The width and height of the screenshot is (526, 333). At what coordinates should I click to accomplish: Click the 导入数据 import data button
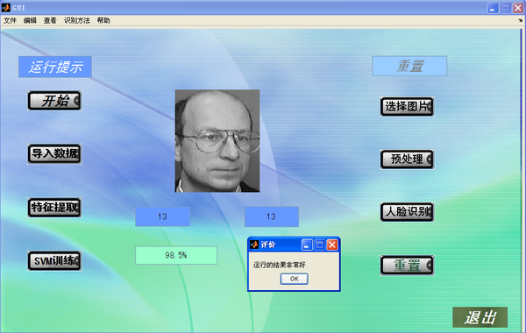[54, 154]
